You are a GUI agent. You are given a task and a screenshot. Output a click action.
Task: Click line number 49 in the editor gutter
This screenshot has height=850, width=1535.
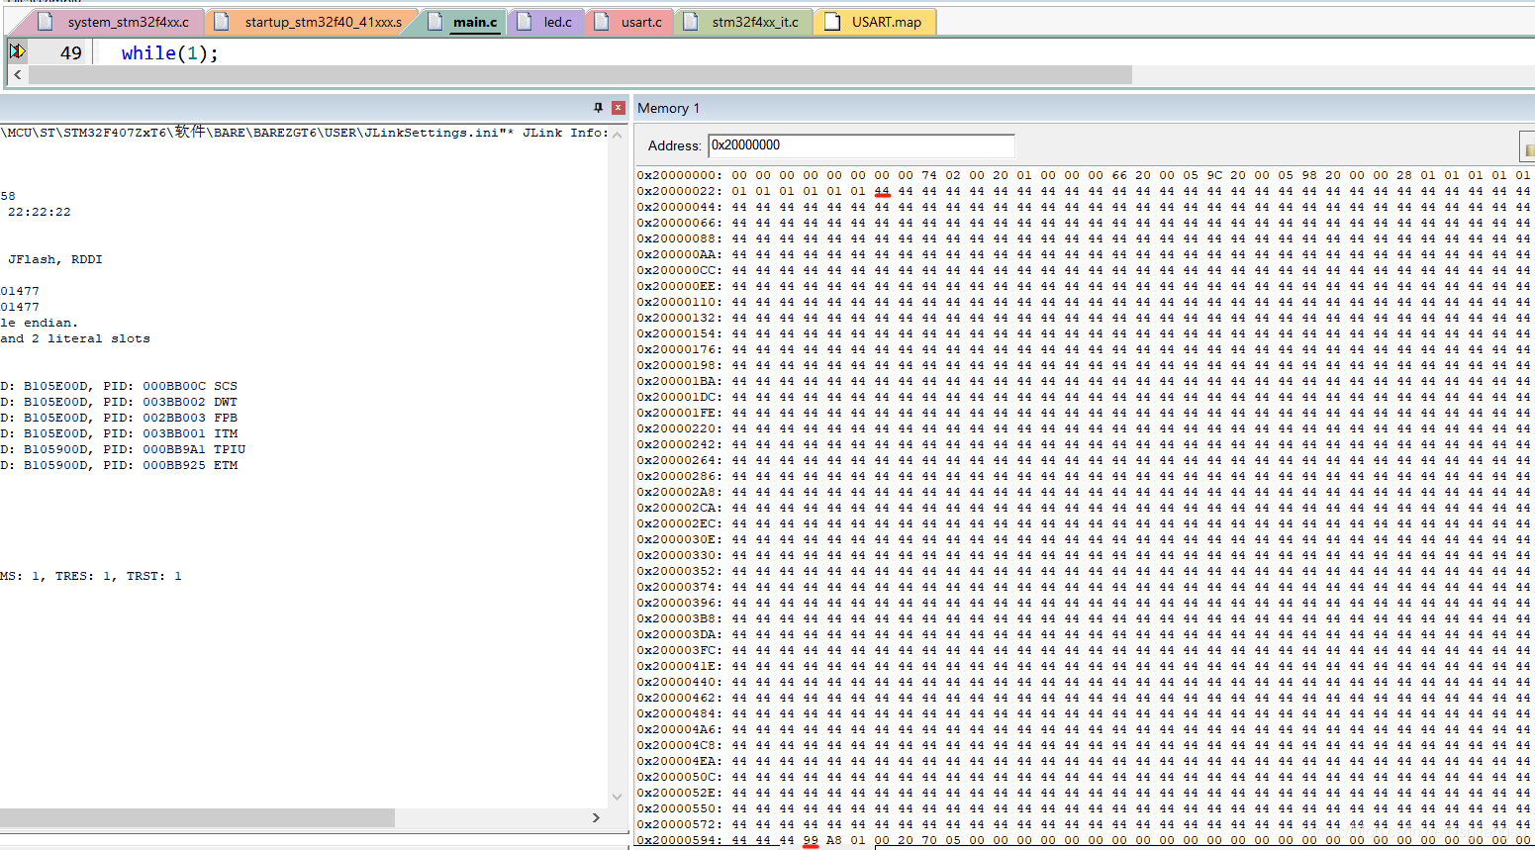click(71, 53)
